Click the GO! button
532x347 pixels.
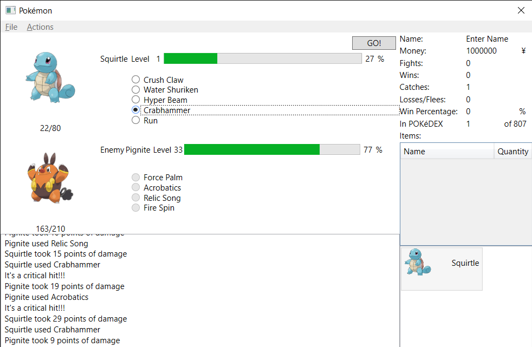point(374,43)
